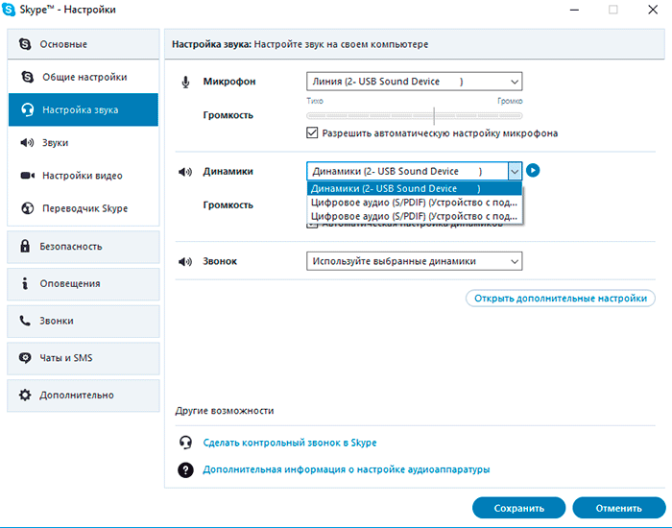Click the Skype icon beside Общие настройки
The width and height of the screenshot is (672, 528).
[28, 77]
